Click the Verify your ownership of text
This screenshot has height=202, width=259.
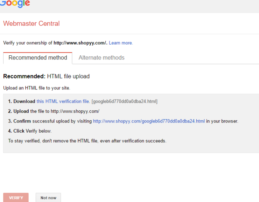(28, 43)
